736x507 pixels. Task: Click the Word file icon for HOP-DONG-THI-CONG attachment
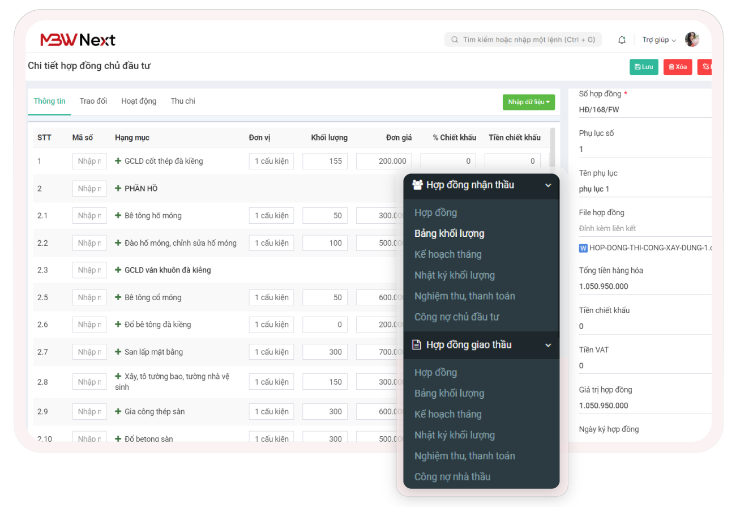[583, 248]
